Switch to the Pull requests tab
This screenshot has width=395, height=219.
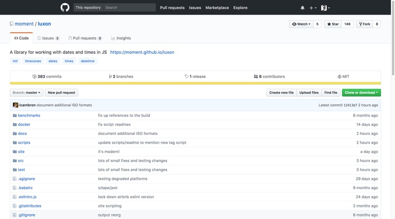[85, 38]
